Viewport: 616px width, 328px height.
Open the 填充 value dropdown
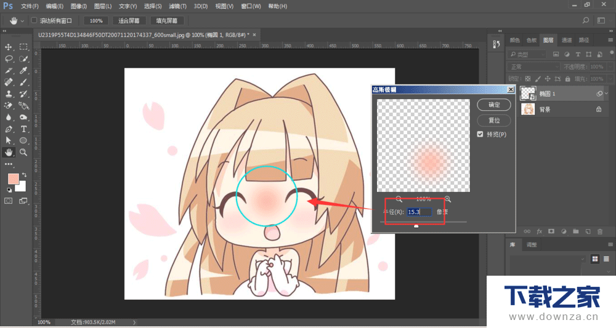tap(609, 79)
